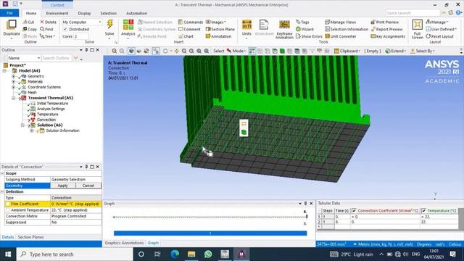This screenshot has width=464, height=261.
Task: Insert an Annotation
Action: 218,36
